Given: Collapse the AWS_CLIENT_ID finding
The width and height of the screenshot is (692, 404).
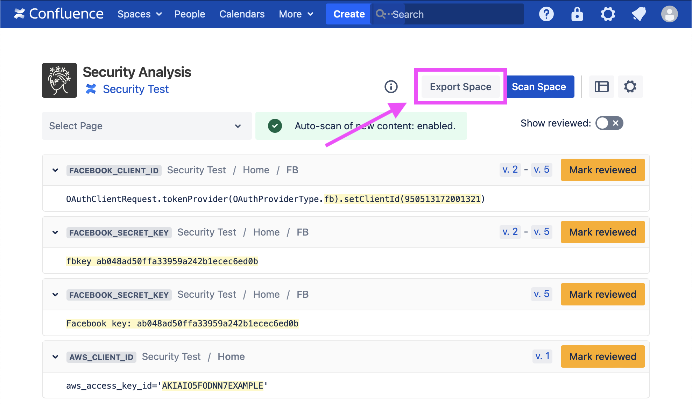Looking at the screenshot, I should (55, 357).
